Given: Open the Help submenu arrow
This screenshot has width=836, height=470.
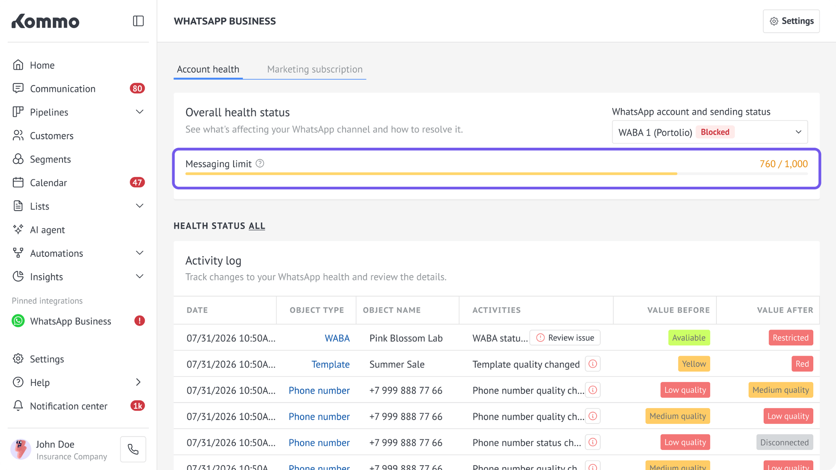Looking at the screenshot, I should click(x=138, y=382).
